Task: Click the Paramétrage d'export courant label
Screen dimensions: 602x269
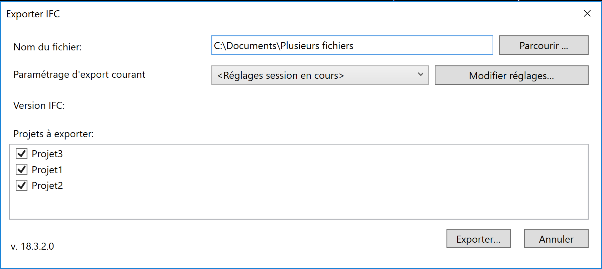Action: [x=79, y=74]
